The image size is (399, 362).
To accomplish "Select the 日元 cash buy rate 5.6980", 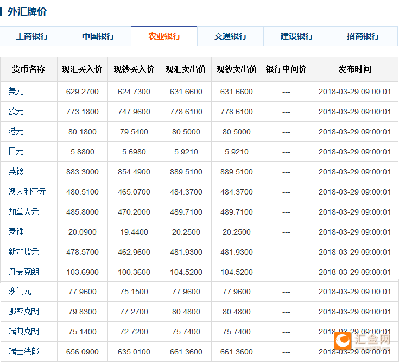I will [x=134, y=152].
